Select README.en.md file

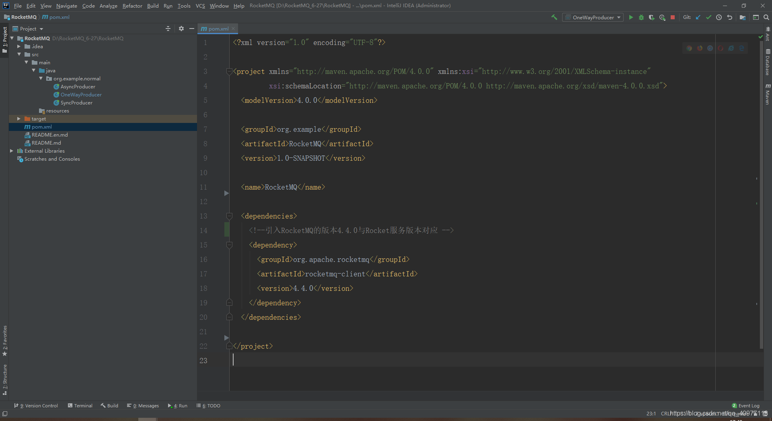click(x=50, y=135)
